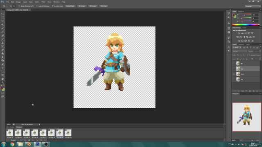Toggle the lock transparent pixels icon
This screenshot has width=262, height=147.
[x=237, y=59]
